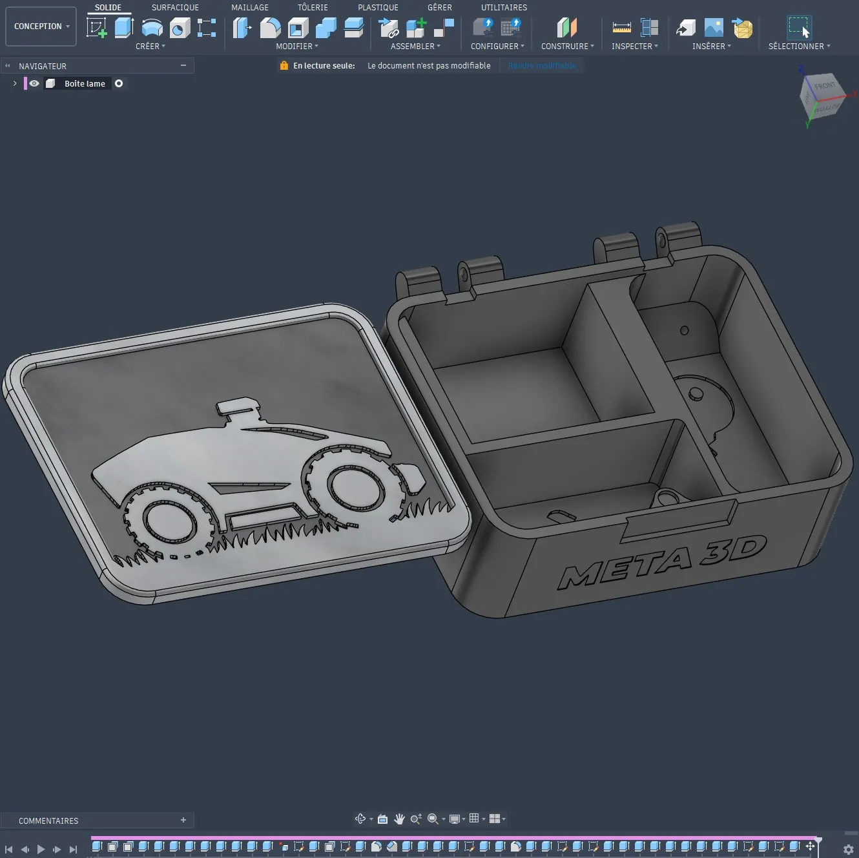Play the timeline
The height and width of the screenshot is (858, 859).
point(41,850)
